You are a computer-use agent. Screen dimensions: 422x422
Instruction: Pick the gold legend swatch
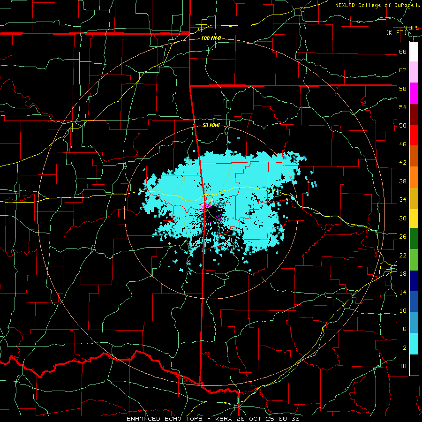pyautogui.click(x=414, y=198)
